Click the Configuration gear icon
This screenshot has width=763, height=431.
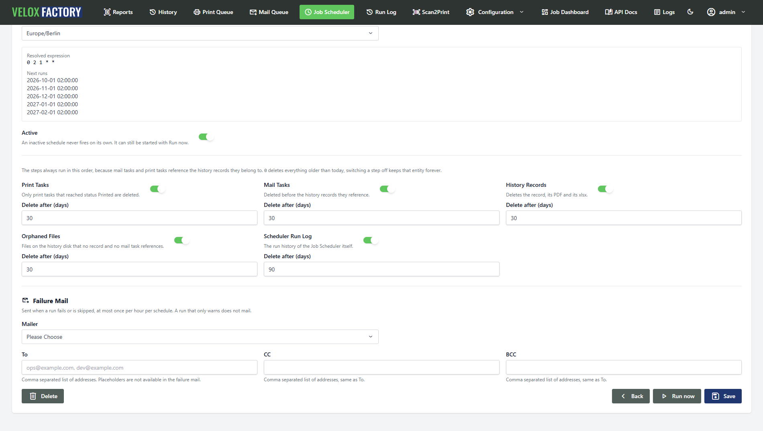point(470,12)
